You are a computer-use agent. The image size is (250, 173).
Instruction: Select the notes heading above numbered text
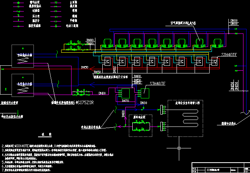tap(47, 135)
